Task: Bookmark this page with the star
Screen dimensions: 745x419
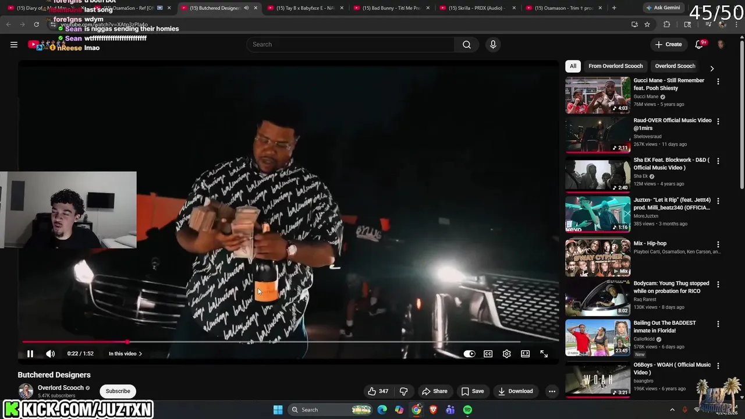Action: tap(647, 24)
